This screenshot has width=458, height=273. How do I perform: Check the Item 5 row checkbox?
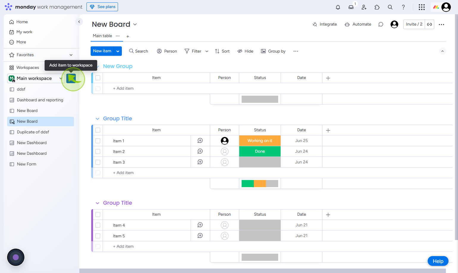coord(98,236)
